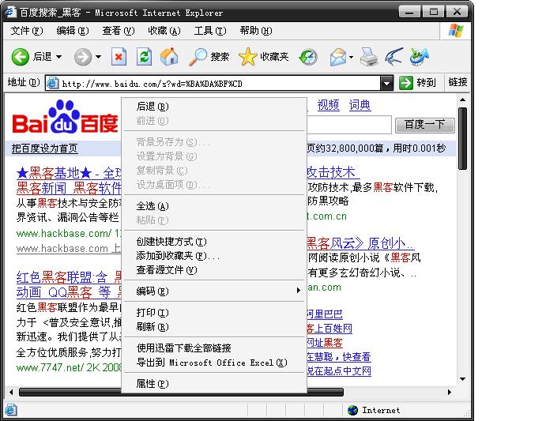This screenshot has width=546, height=421.
Task: Expand the 编码(E) submenu arrow
Action: click(299, 291)
